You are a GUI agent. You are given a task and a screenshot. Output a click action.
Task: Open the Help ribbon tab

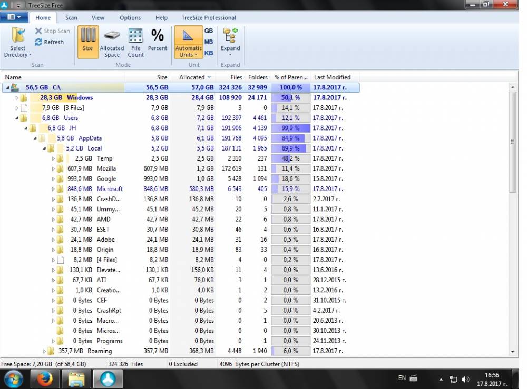tap(161, 18)
